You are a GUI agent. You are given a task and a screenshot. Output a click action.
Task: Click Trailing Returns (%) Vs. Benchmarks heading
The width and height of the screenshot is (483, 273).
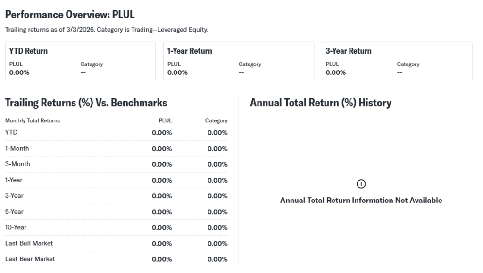(x=86, y=103)
